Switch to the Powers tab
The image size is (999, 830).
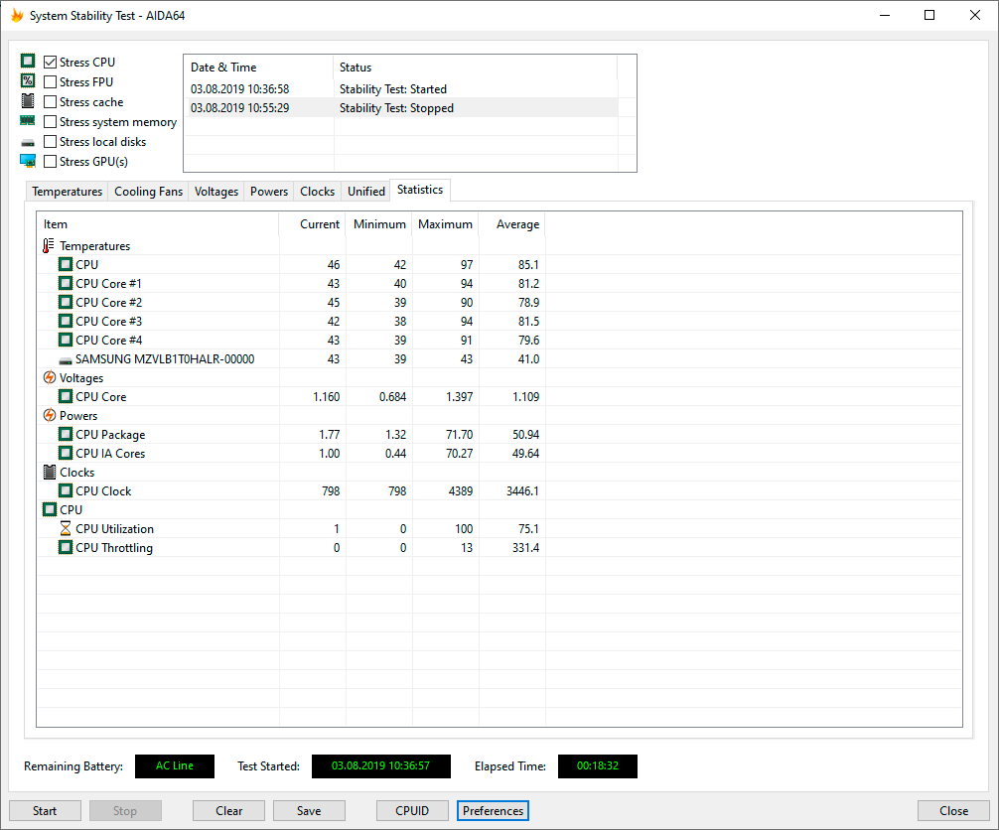pos(269,191)
